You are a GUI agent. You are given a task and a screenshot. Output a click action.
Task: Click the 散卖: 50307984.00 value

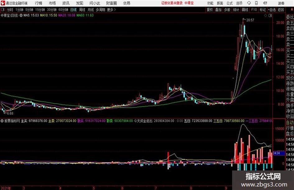click(120, 121)
